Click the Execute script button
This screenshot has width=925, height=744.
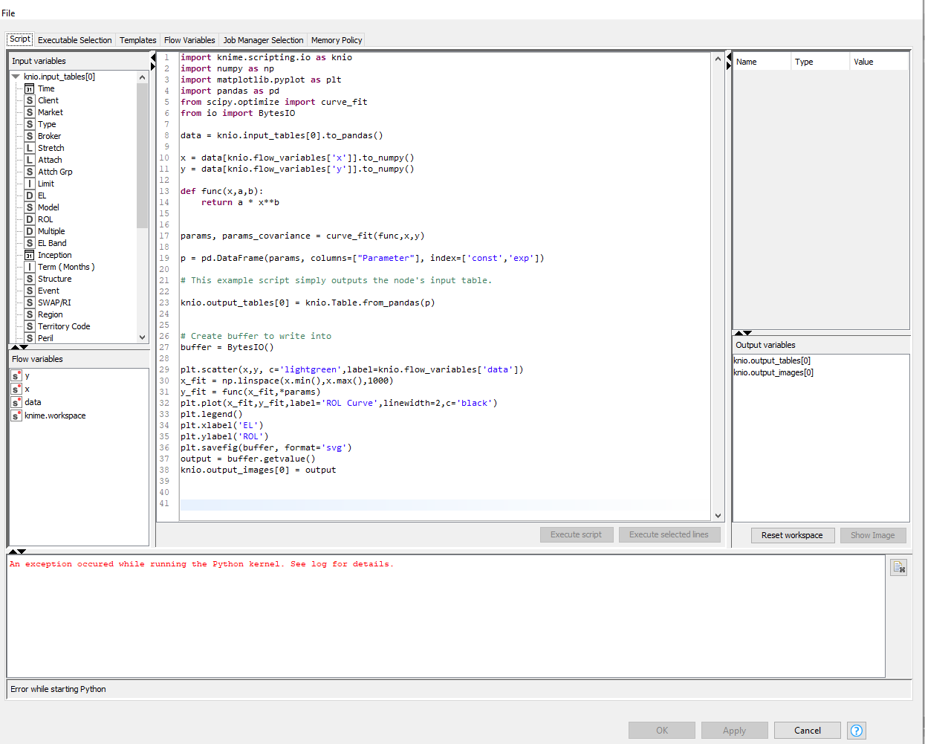point(577,534)
